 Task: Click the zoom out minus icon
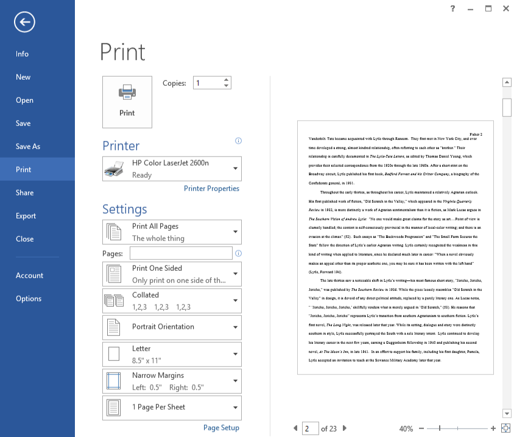click(x=421, y=428)
